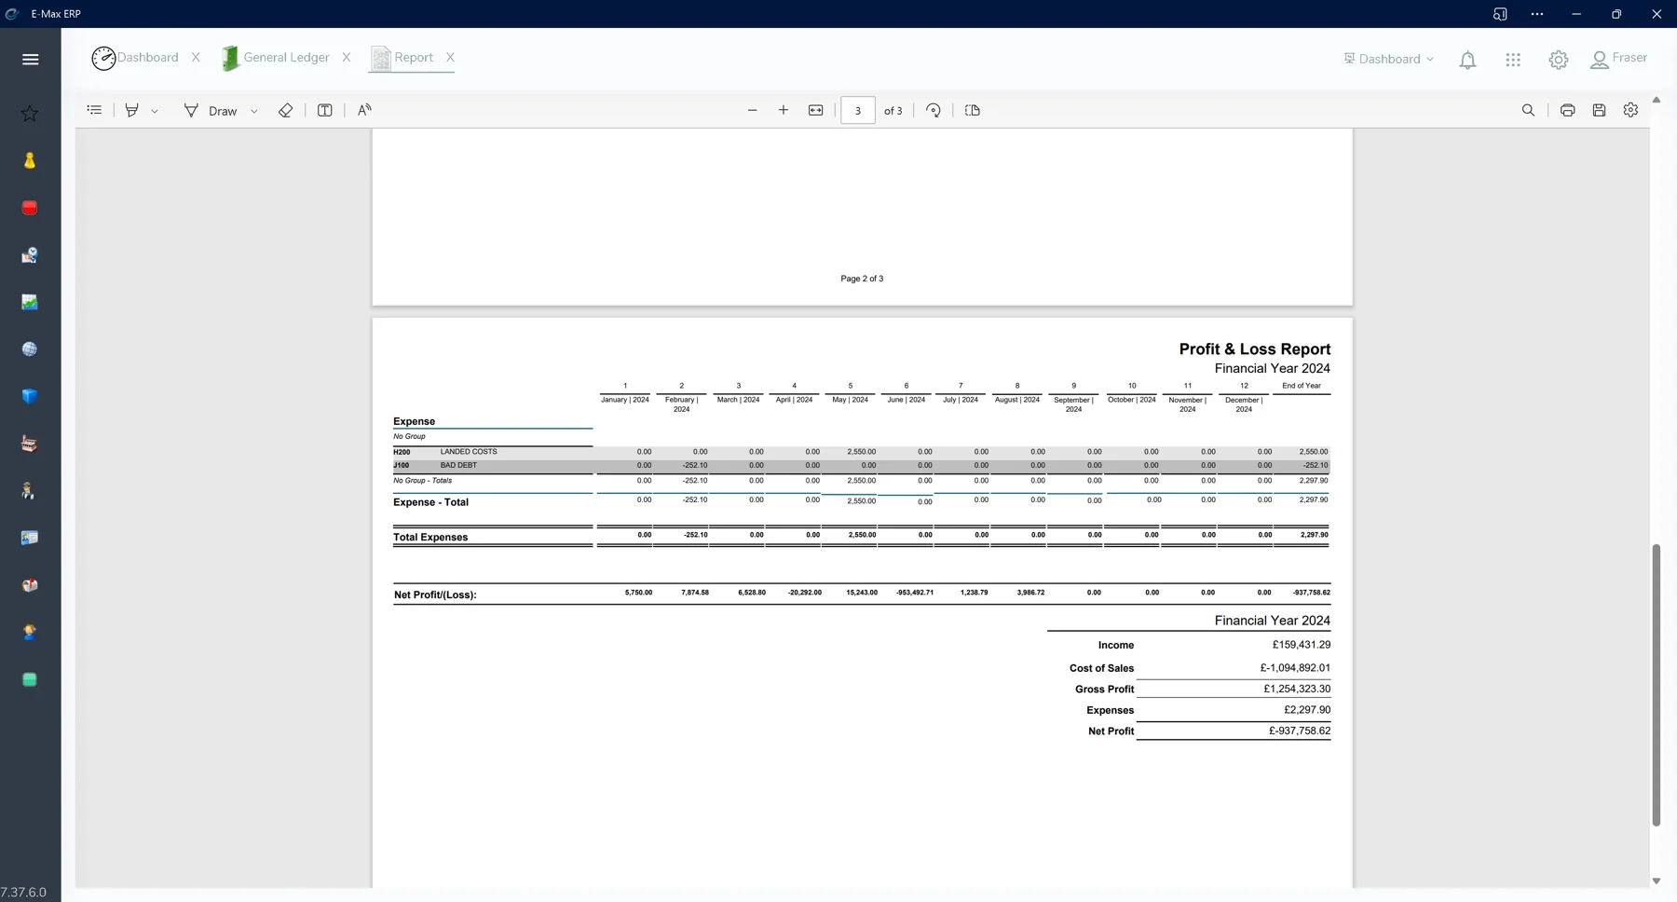This screenshot has width=1677, height=902.
Task: Select the highlighter tool
Action: tap(131, 110)
